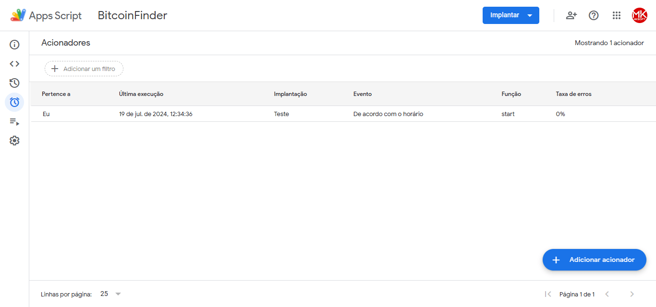Click the next page chevron
Image resolution: width=656 pixels, height=307 pixels.
tap(632, 294)
